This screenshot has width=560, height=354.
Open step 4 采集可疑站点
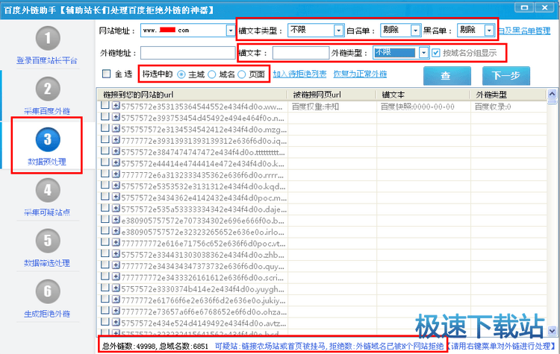[x=48, y=197]
